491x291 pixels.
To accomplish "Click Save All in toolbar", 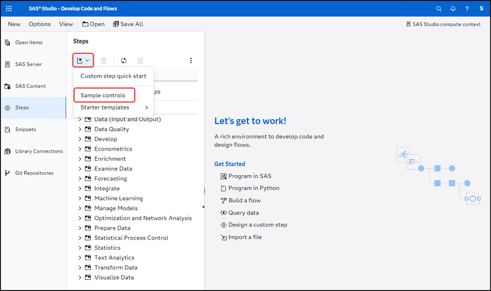I will click(x=128, y=24).
